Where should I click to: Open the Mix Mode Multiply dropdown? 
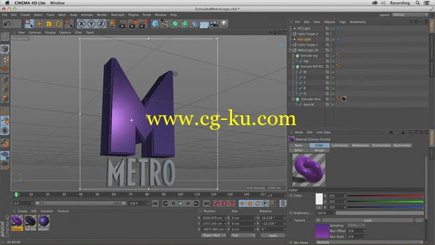point(370,242)
